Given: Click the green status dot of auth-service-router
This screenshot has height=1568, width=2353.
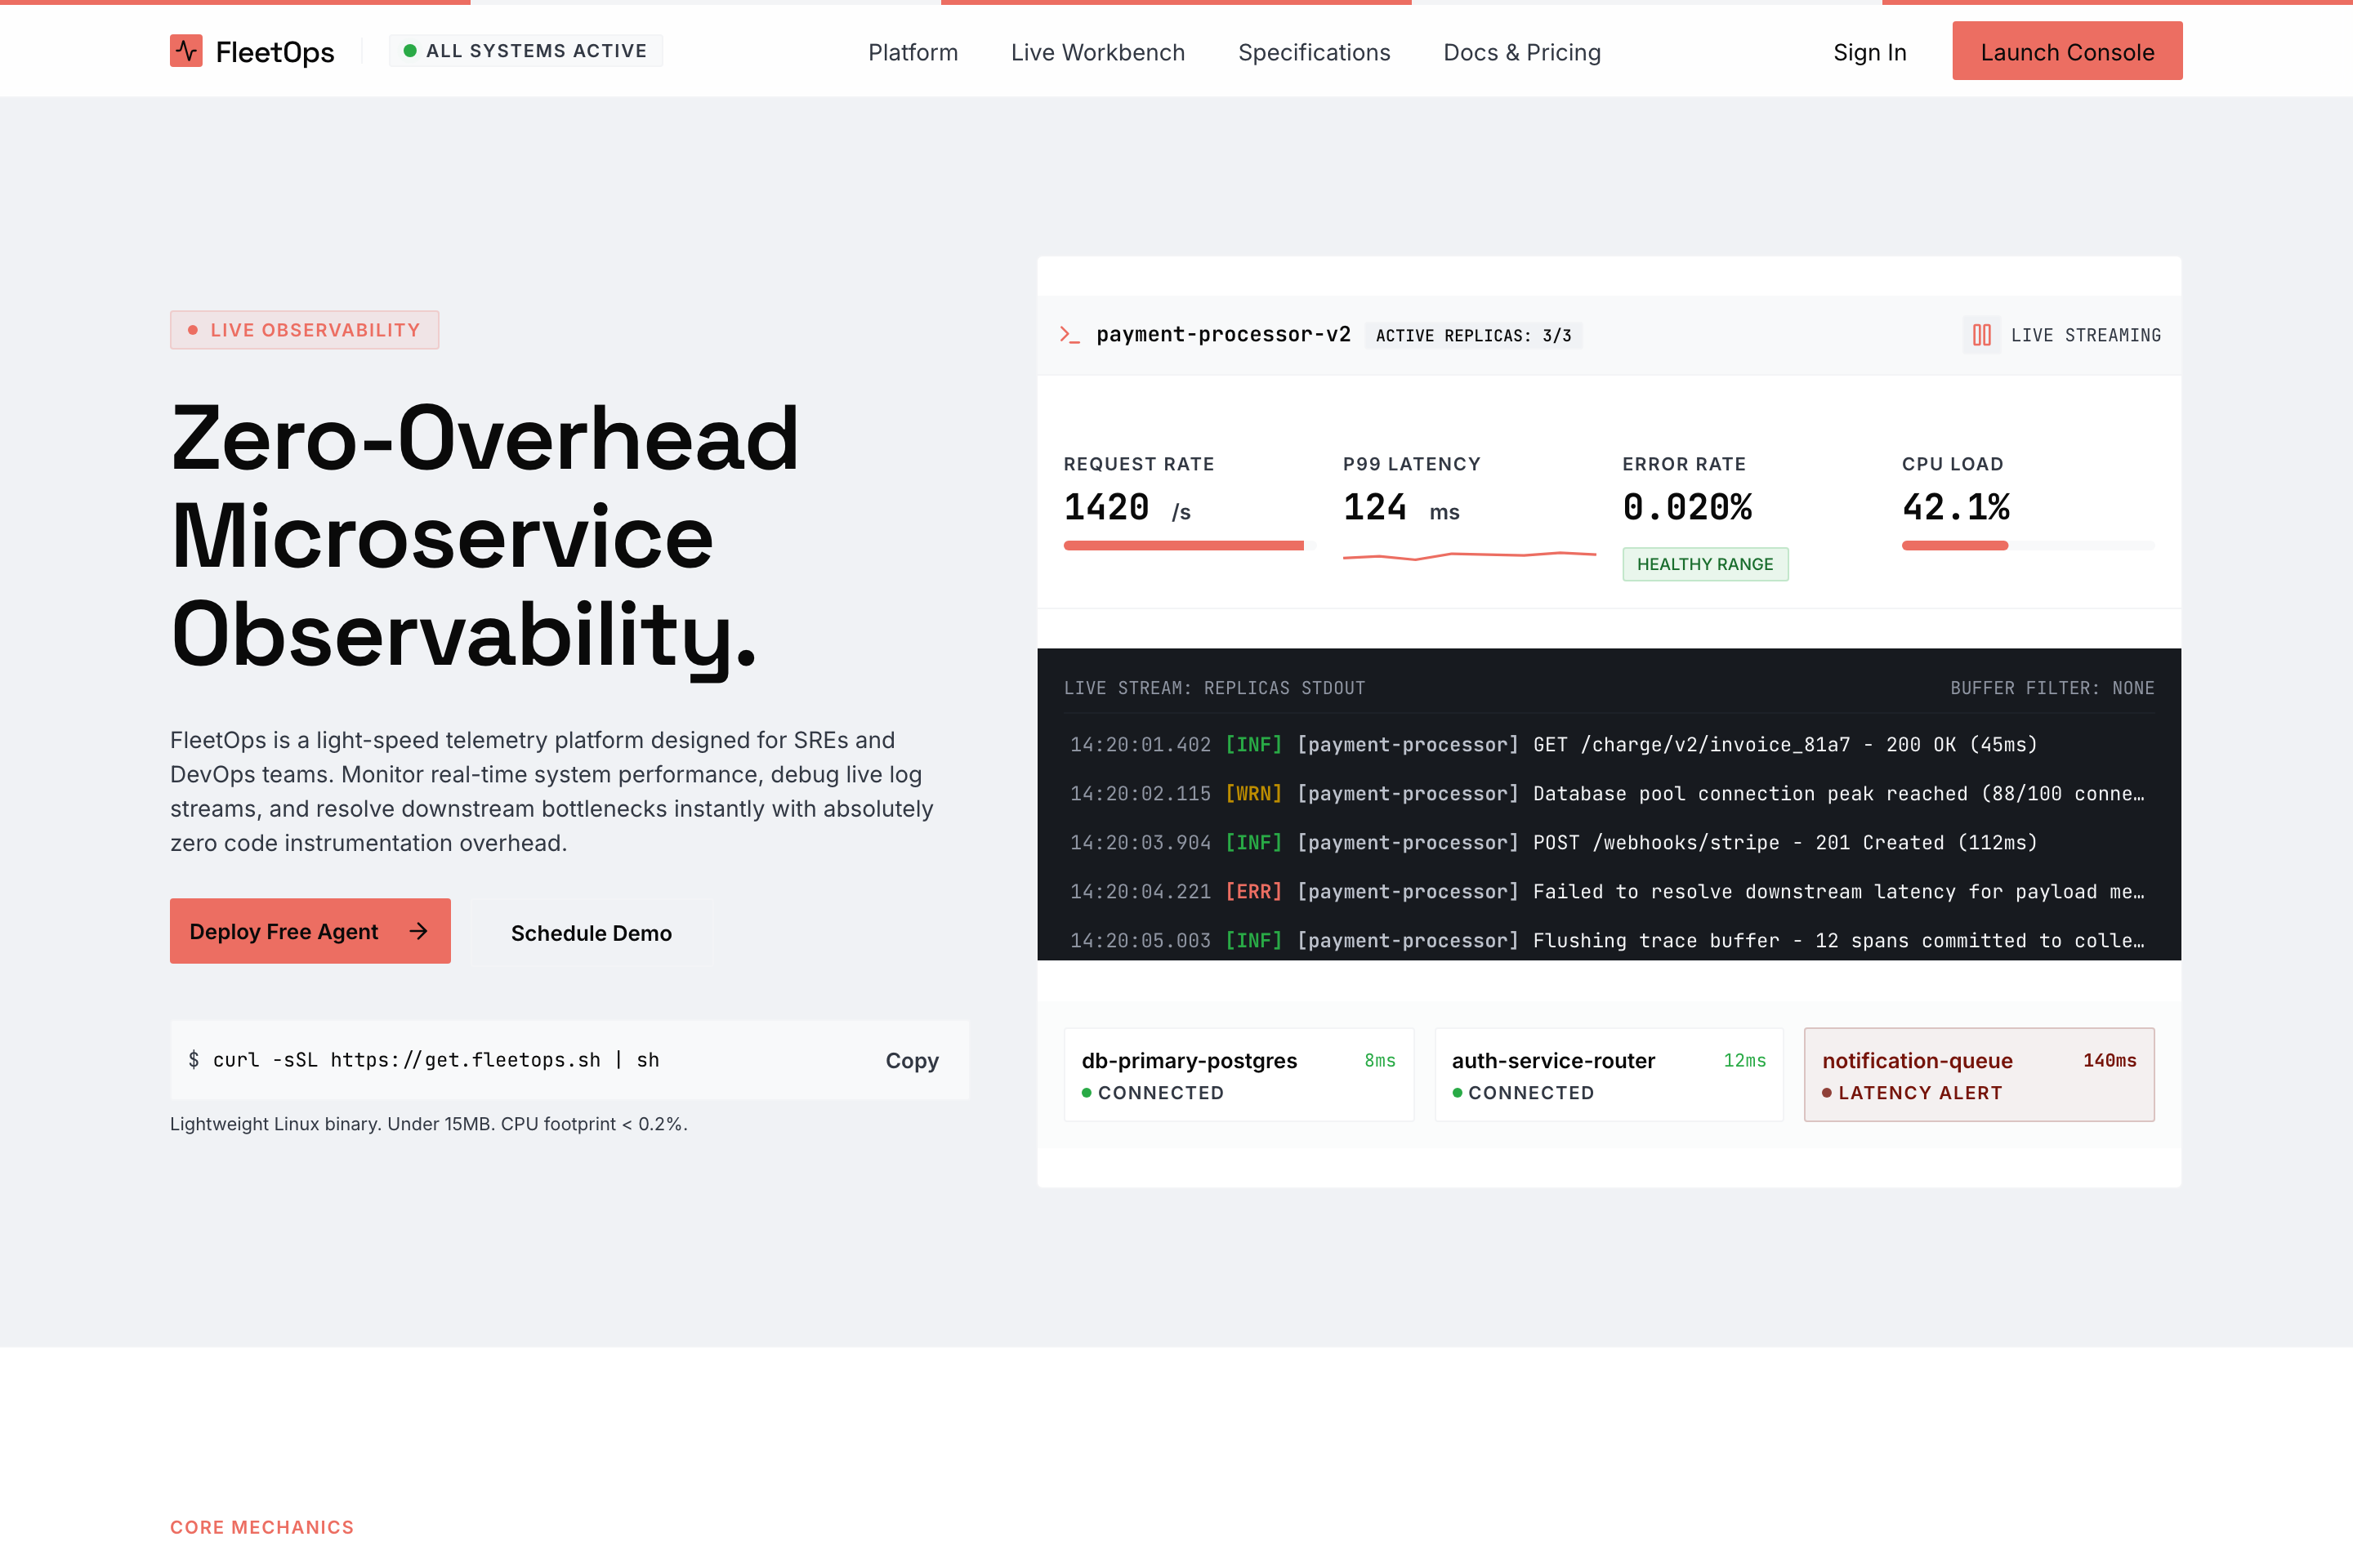Looking at the screenshot, I should tap(1458, 1093).
